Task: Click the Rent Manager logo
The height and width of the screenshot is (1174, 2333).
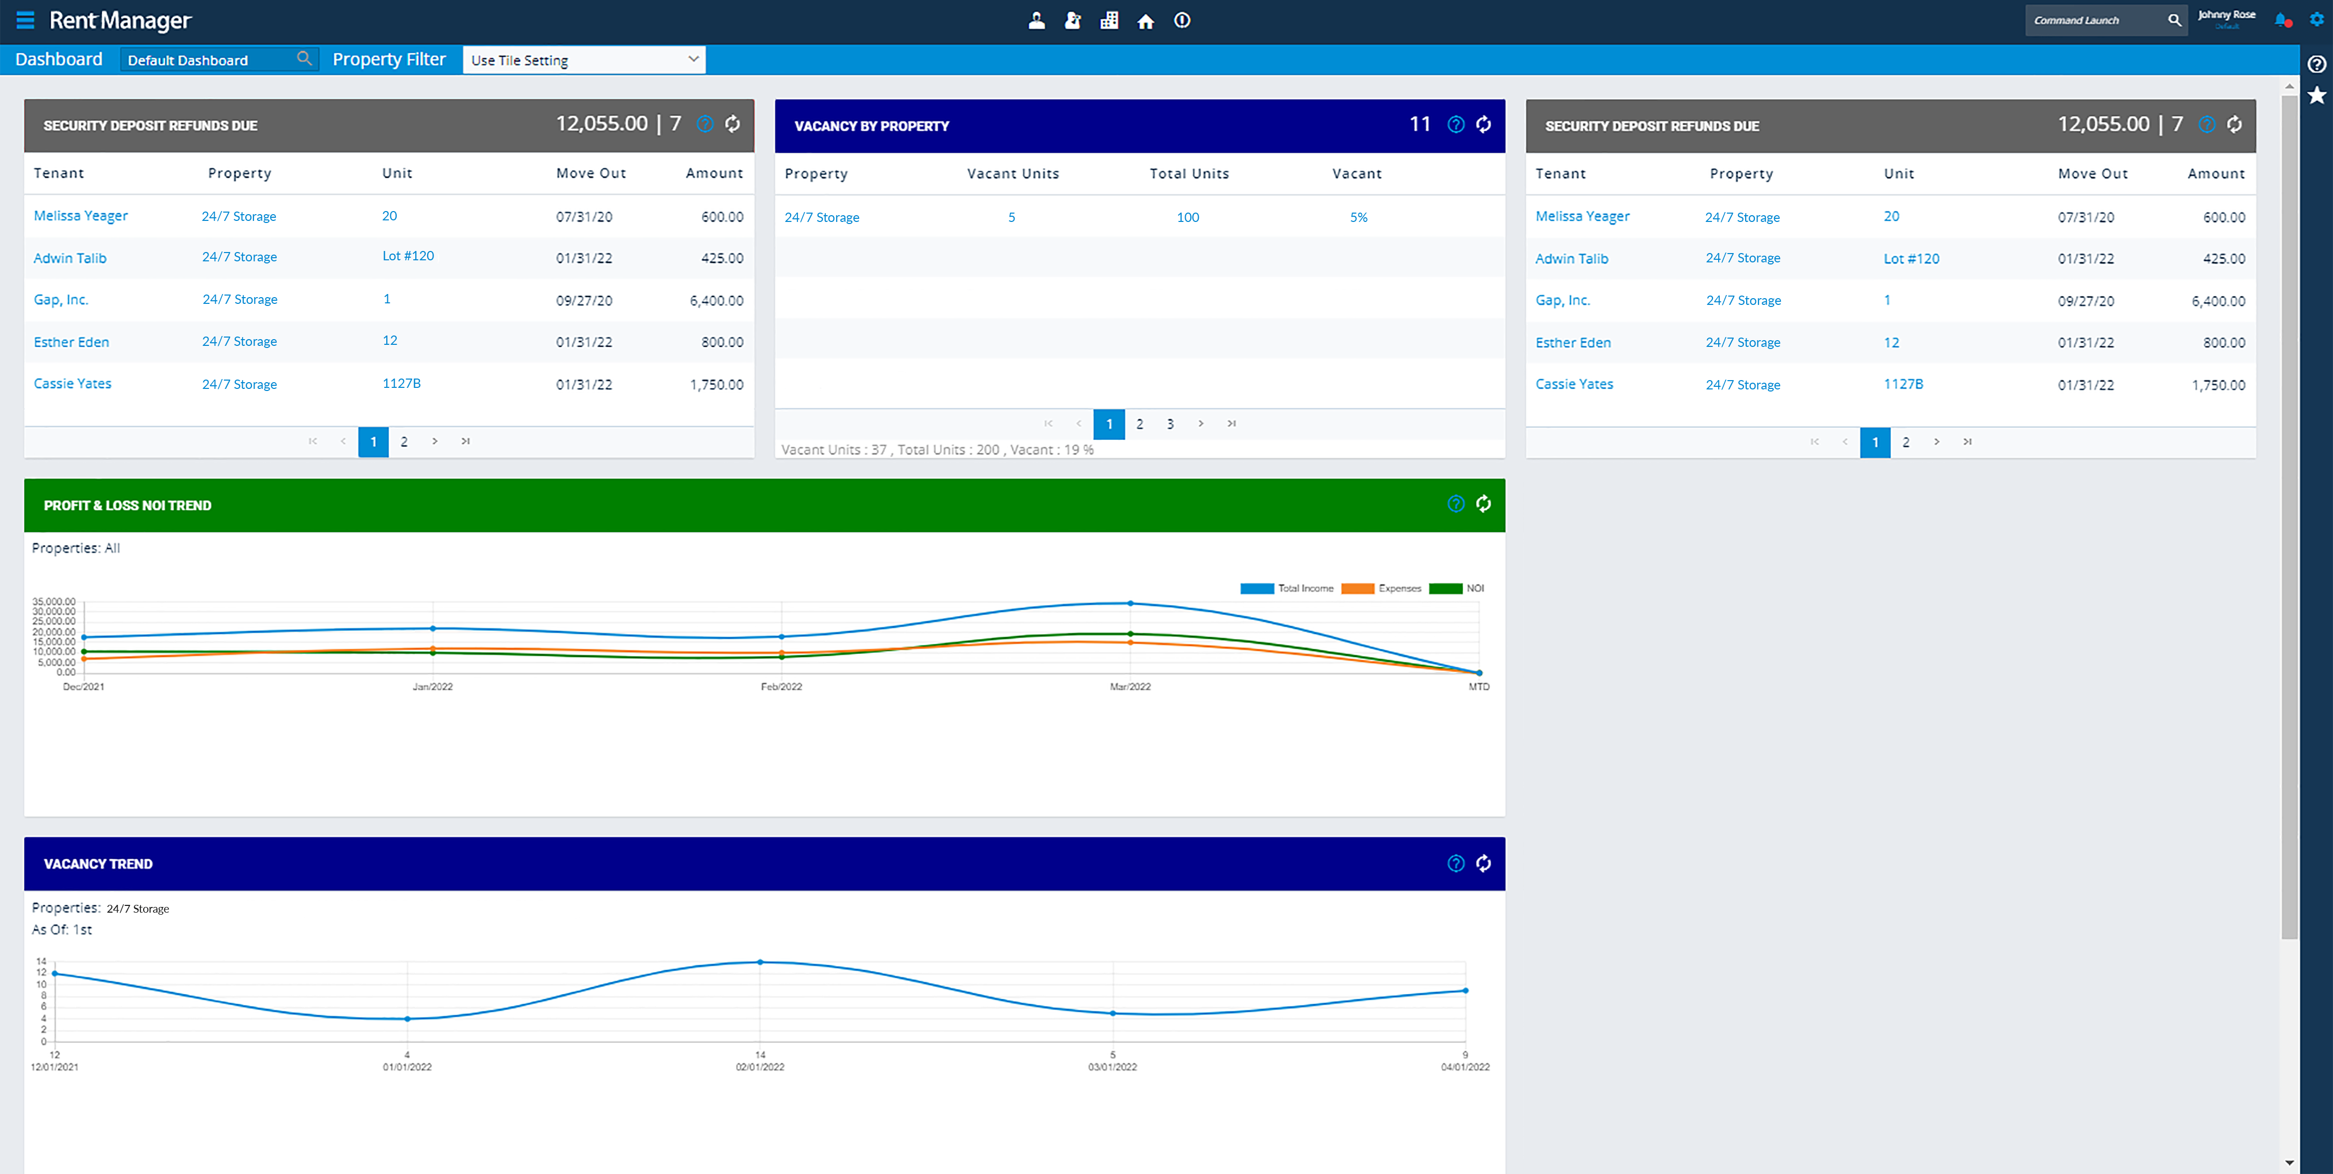Action: [x=120, y=20]
